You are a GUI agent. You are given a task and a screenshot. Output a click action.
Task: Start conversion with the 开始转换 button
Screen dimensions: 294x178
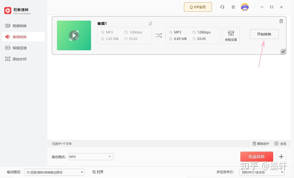pos(264,34)
